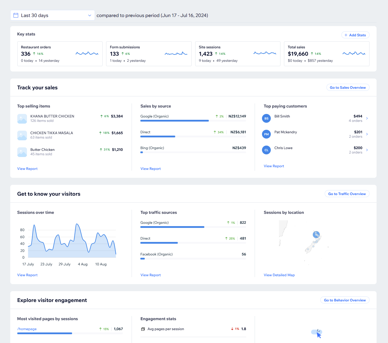Click the CHICKEN TIKKA MASALA item thumbnail
Image resolution: width=388 pixels, height=343 pixels.
point(22,135)
